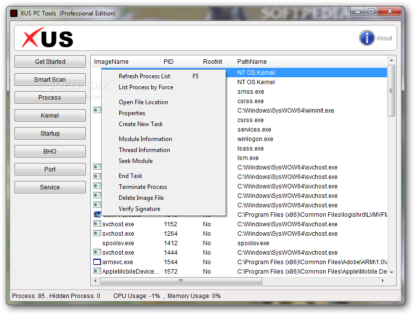Click PID value 1572
The image size is (415, 315).
pos(171,271)
